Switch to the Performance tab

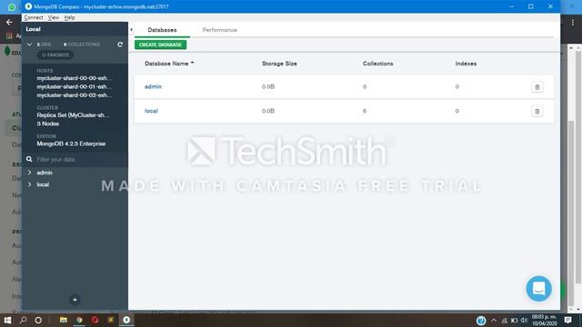[220, 30]
